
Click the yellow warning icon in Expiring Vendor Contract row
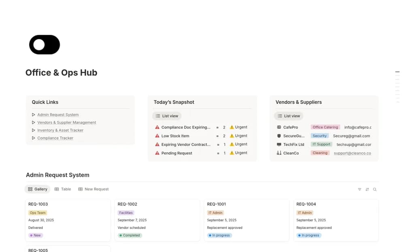pos(232,144)
